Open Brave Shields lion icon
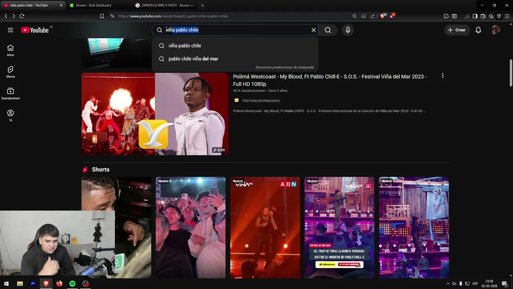The image size is (513, 289). click(x=383, y=16)
